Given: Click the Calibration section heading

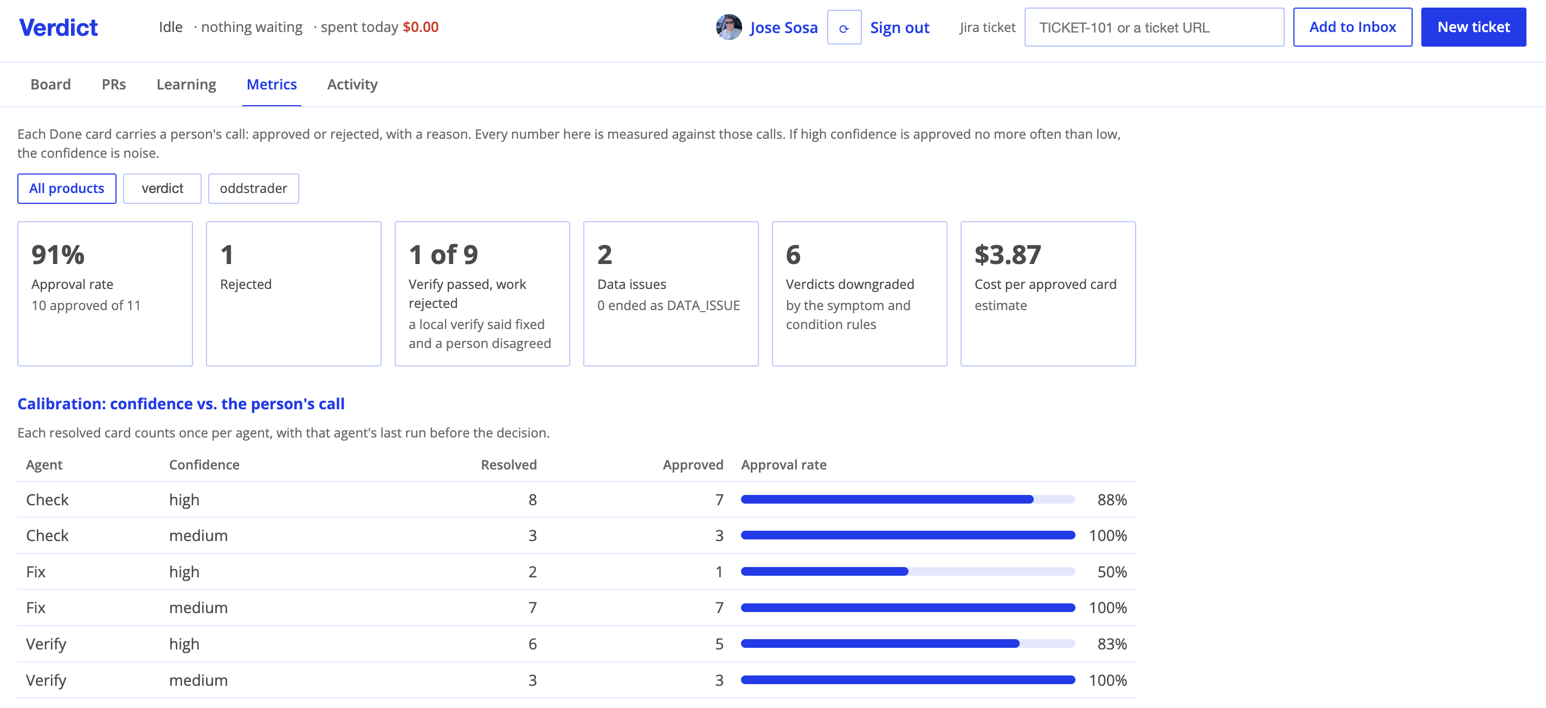Looking at the screenshot, I should pyautogui.click(x=181, y=404).
